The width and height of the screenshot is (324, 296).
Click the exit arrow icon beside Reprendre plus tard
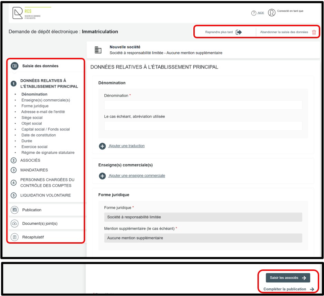point(239,32)
